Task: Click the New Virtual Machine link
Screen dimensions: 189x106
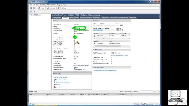Action: point(61,77)
